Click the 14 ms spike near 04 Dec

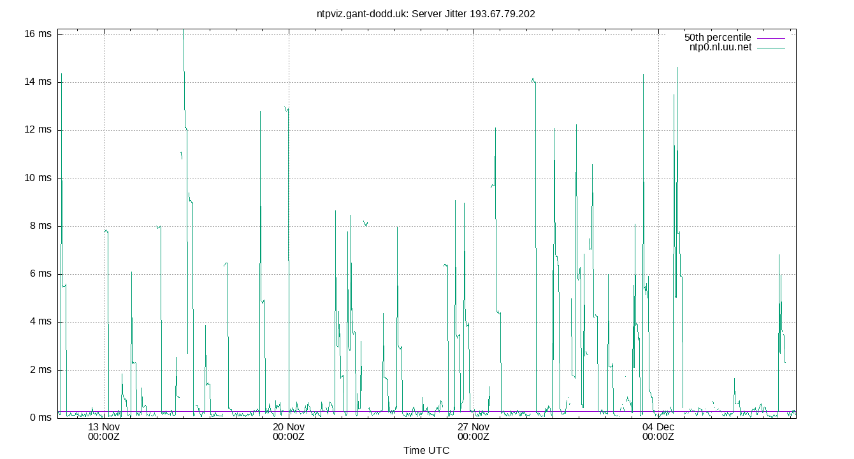644,83
